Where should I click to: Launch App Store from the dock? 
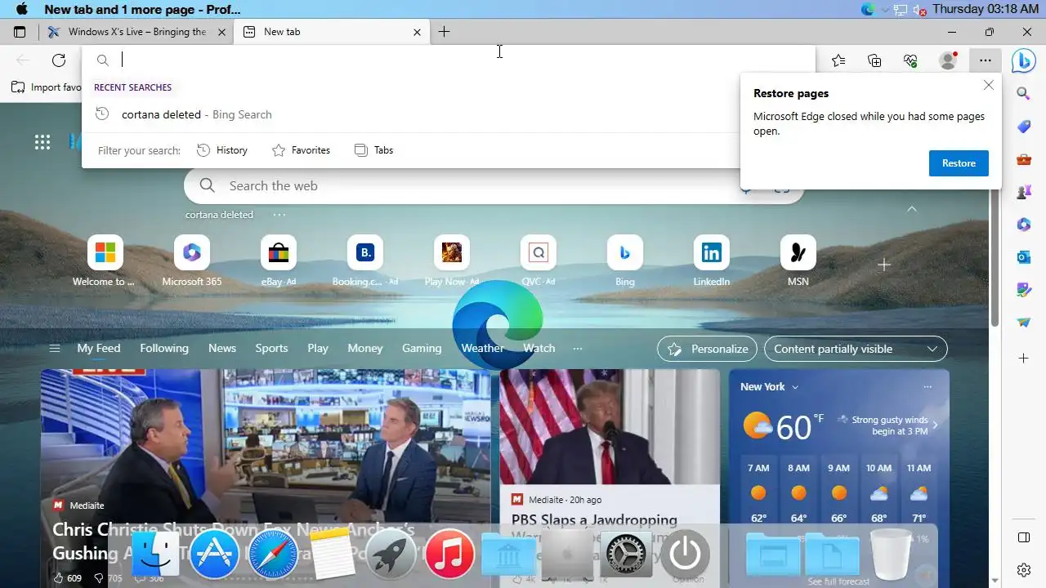(x=214, y=555)
